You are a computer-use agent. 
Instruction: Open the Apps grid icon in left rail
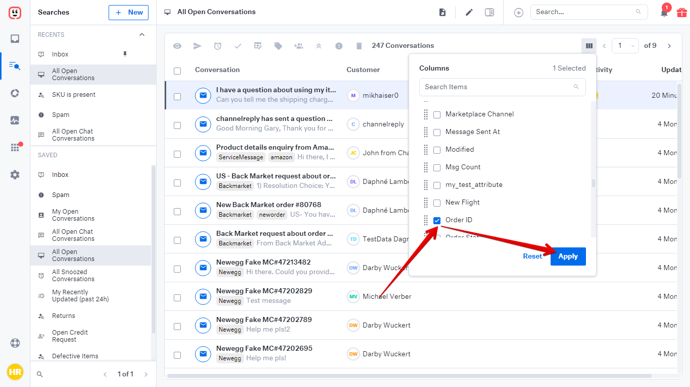tap(15, 148)
